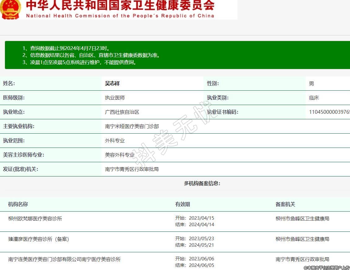
Task: Select the doctor name 吴志祥
Action: (112, 84)
